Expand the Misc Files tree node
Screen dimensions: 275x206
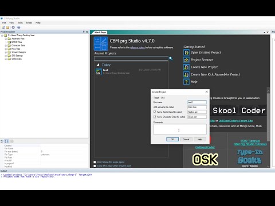point(6,49)
